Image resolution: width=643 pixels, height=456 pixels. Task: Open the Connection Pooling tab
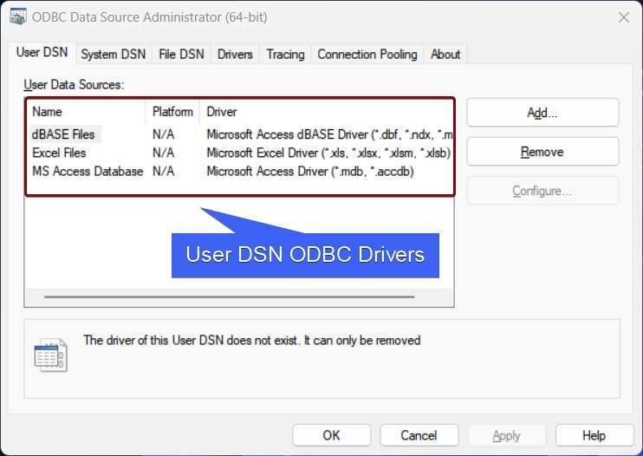point(367,54)
